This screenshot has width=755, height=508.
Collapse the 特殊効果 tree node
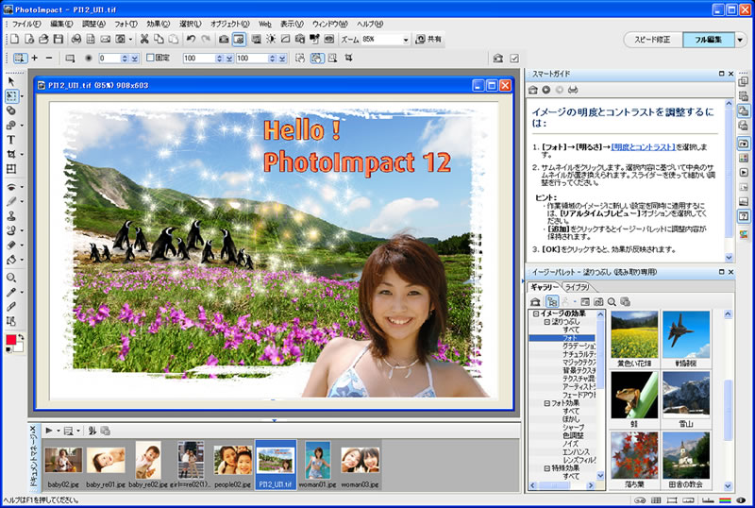(547, 468)
